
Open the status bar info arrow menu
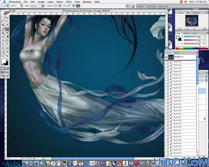click(43, 159)
